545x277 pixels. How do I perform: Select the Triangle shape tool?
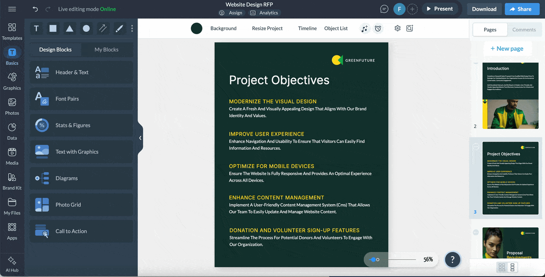click(x=69, y=28)
